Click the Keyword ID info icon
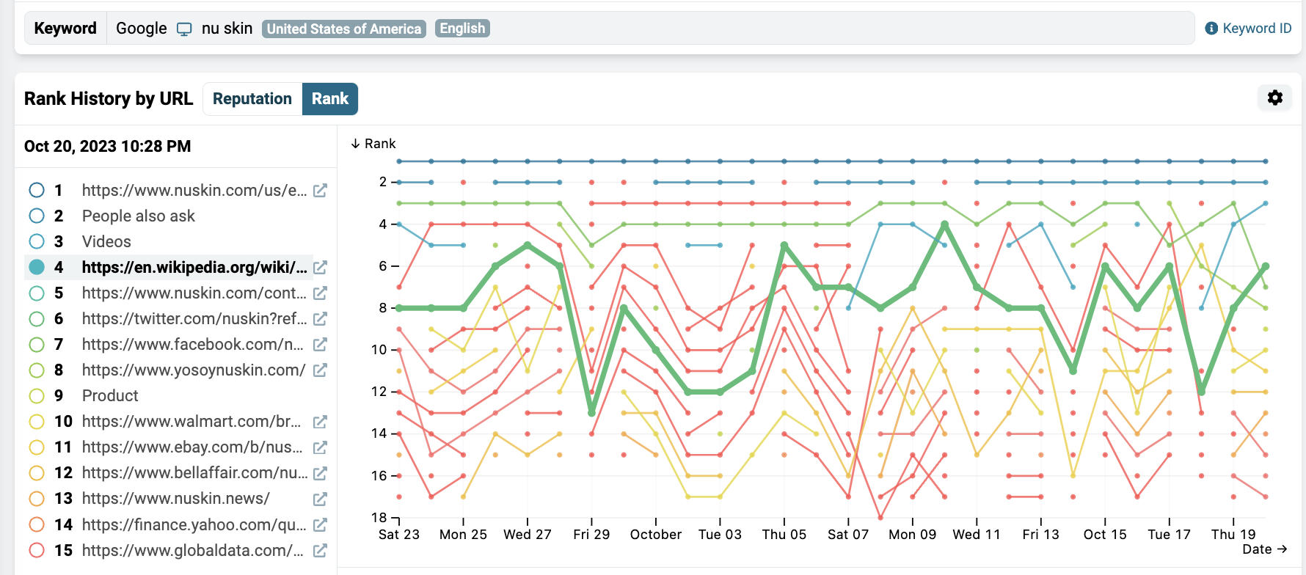The width and height of the screenshot is (1306, 575). point(1211,29)
